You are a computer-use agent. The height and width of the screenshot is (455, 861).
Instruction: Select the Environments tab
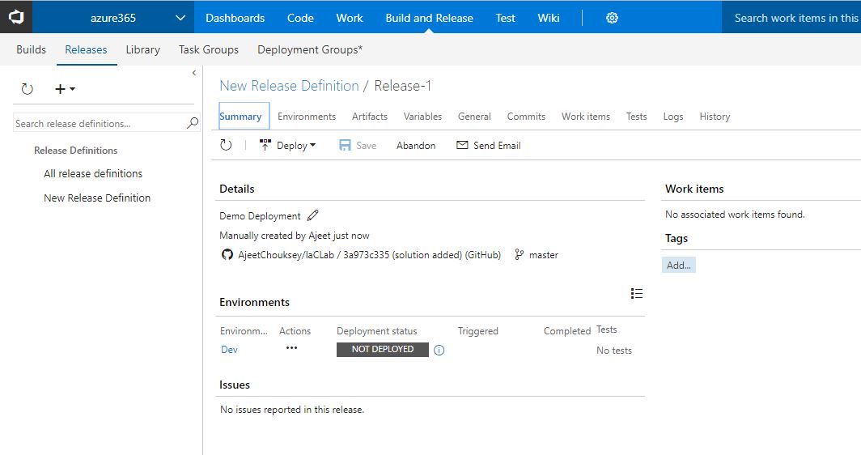(x=307, y=117)
